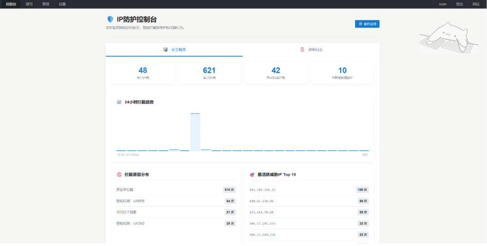Viewport: 487px width, 246px height.
Task: Open the 网站 link in top bar
Action: (476, 4)
